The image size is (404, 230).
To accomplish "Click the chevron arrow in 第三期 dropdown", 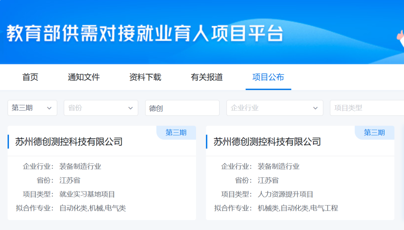I will click(x=49, y=108).
